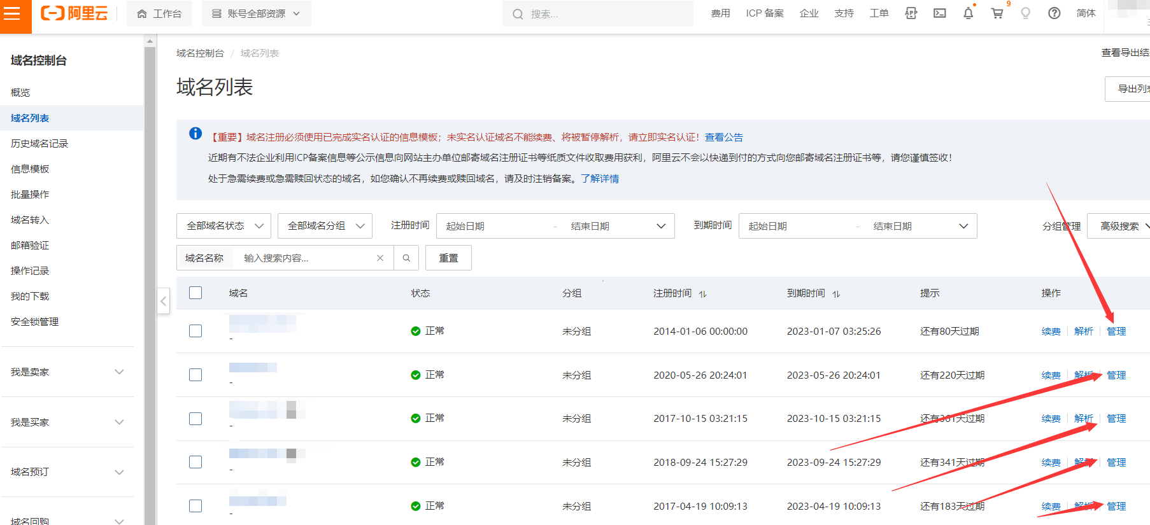Sort by registration time (注册时间)

click(x=703, y=294)
